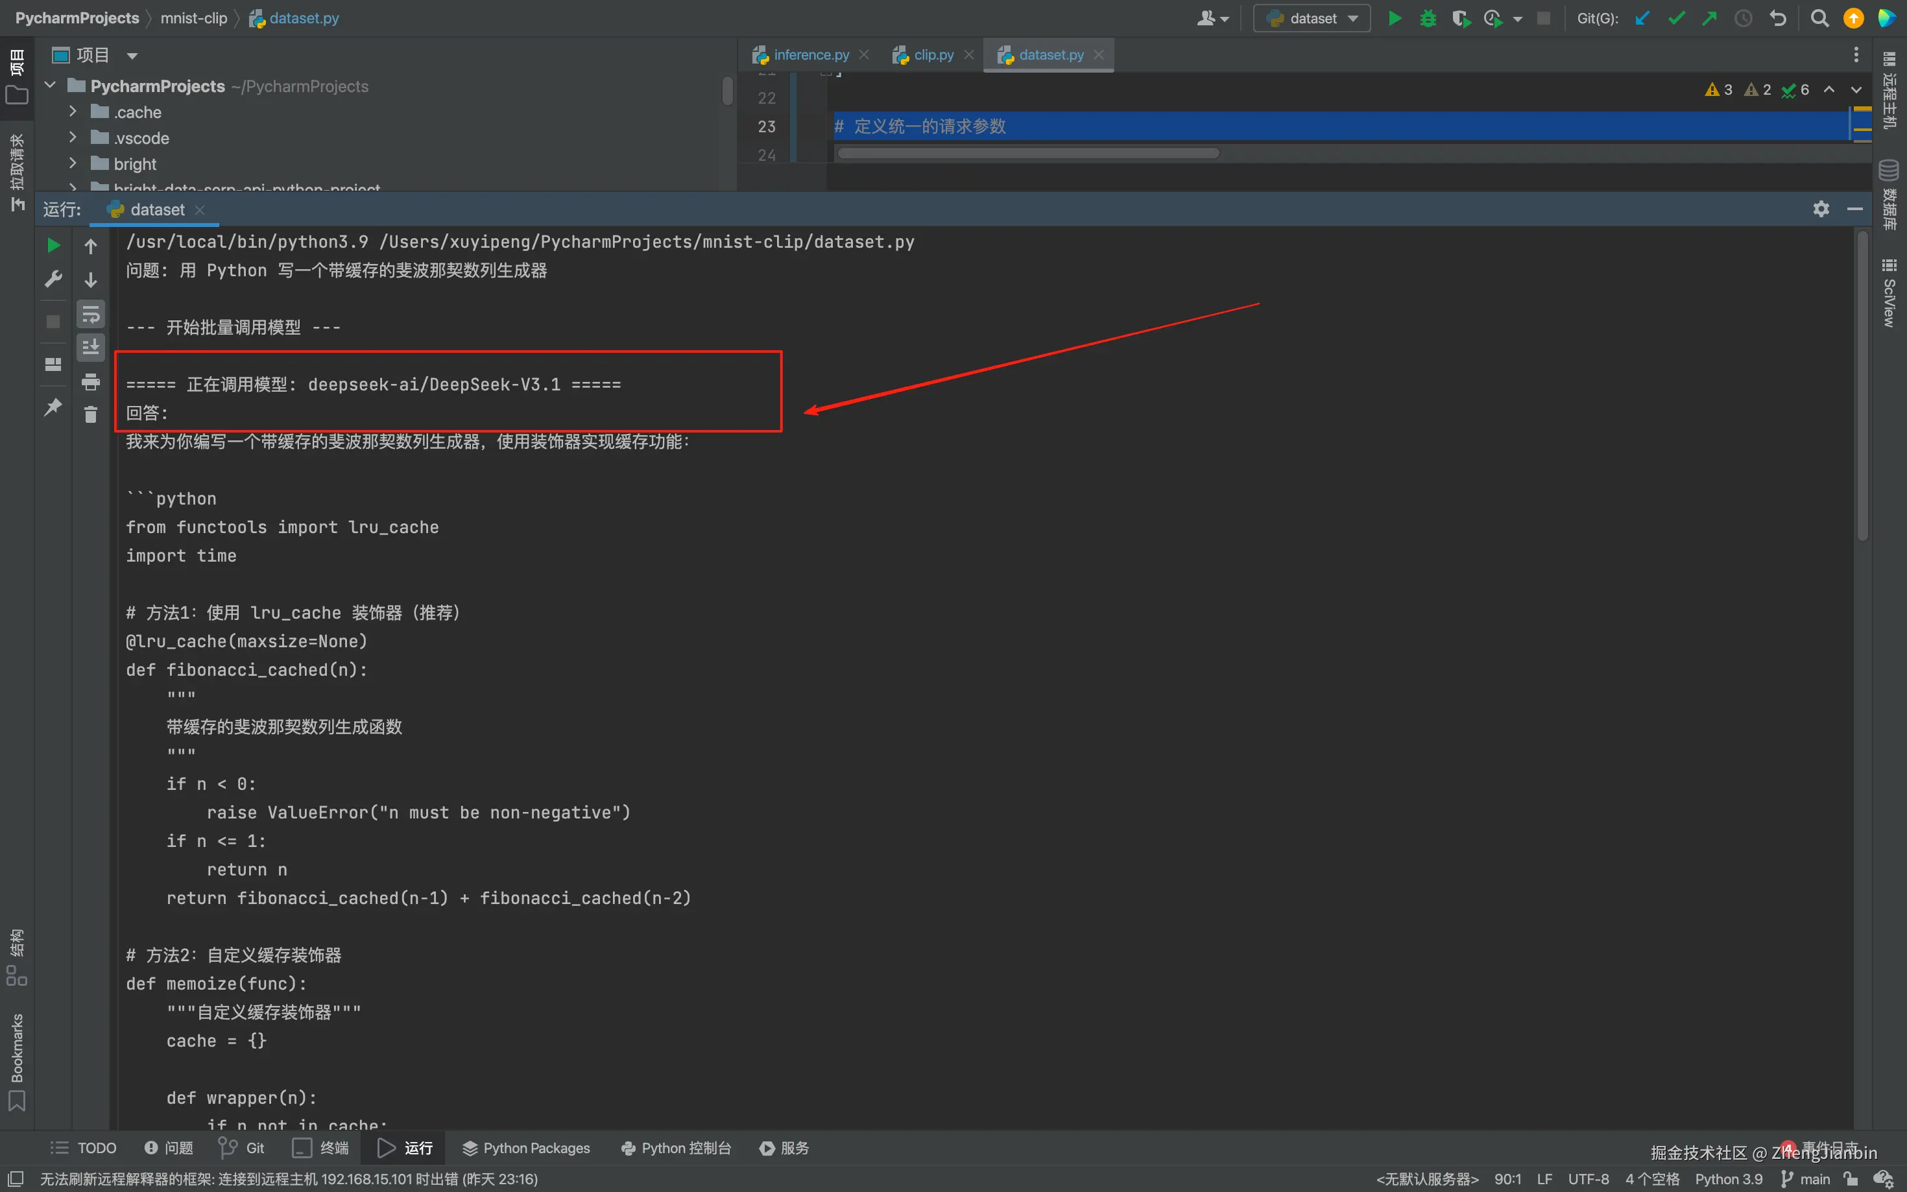This screenshot has width=1907, height=1192.
Task: Expand the .cache folder in project tree
Action: [x=73, y=111]
